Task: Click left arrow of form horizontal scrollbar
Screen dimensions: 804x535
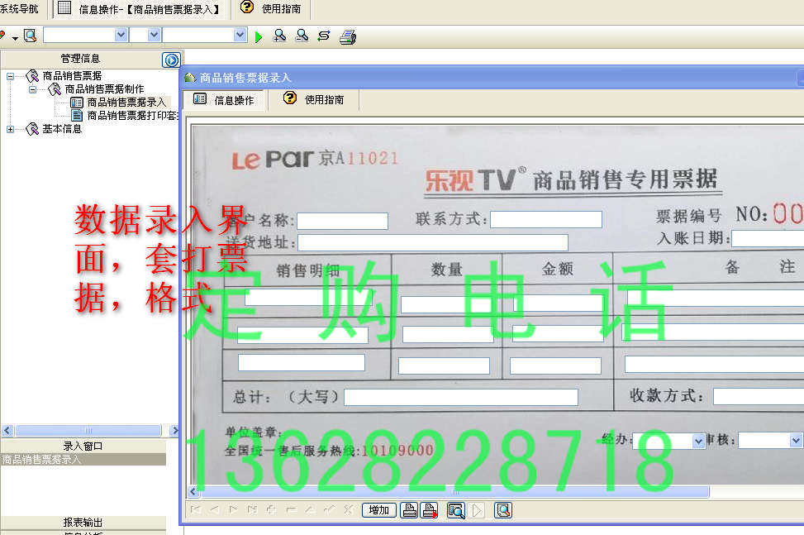Action: coord(193,492)
